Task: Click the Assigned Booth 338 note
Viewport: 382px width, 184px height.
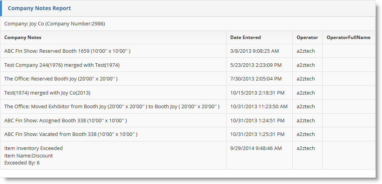Action: coord(65,120)
